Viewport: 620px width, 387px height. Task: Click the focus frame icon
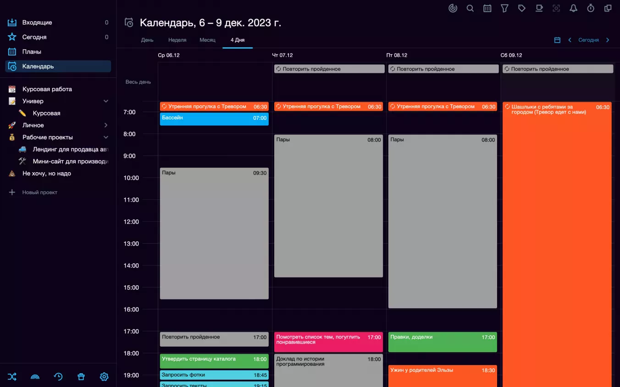556,8
